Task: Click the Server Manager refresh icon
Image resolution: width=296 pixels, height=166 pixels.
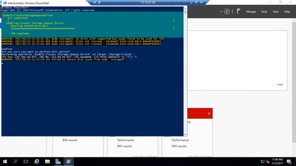Action: tap(227, 12)
